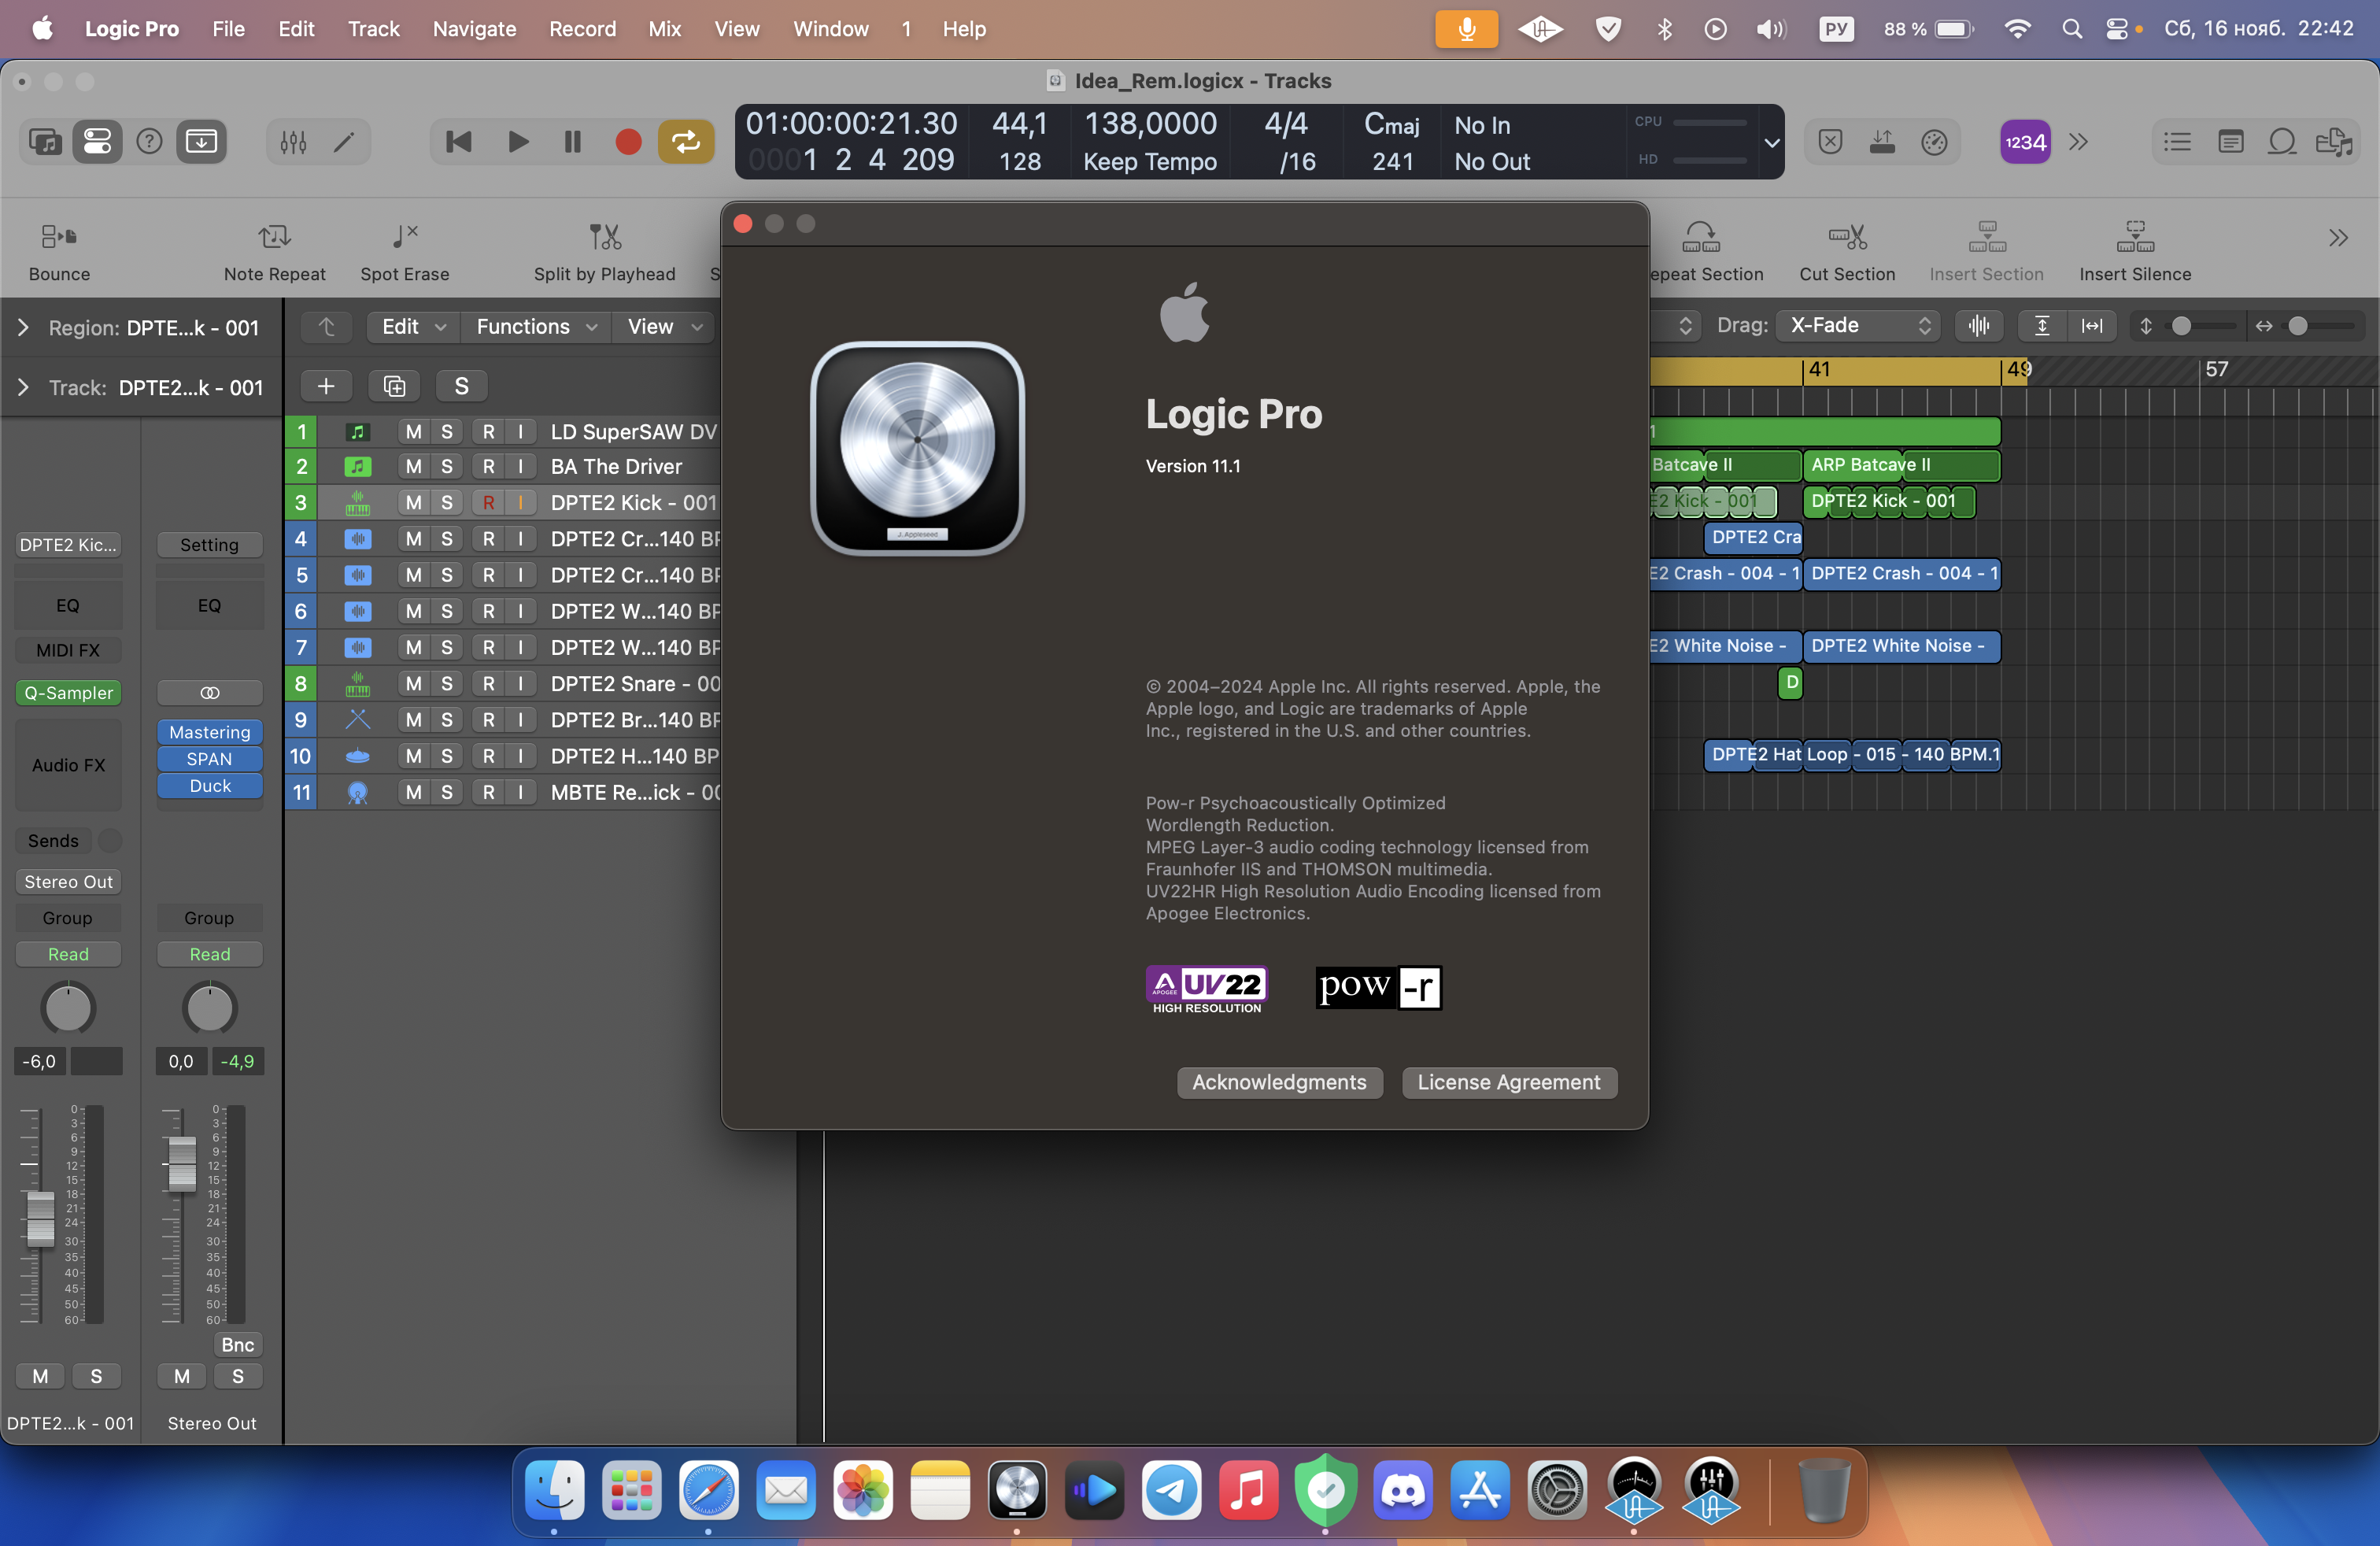Show more toolbar items double chevron
The width and height of the screenshot is (2380, 1546).
pos(2338,238)
